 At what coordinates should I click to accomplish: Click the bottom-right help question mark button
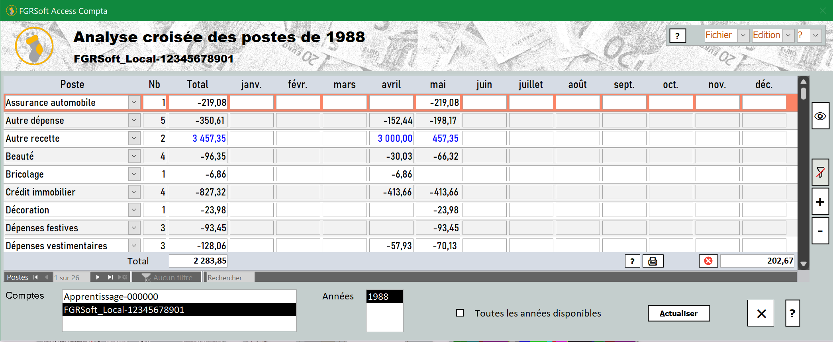(792, 313)
